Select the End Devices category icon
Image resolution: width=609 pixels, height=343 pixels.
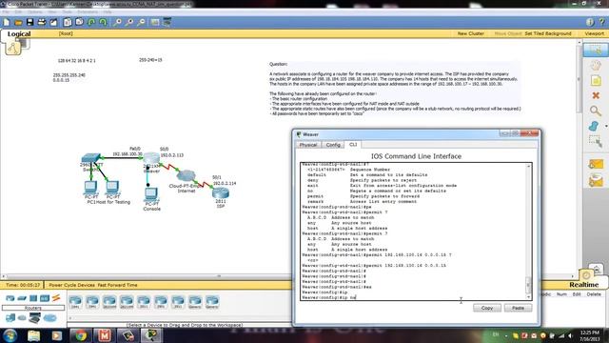click(x=10, y=317)
